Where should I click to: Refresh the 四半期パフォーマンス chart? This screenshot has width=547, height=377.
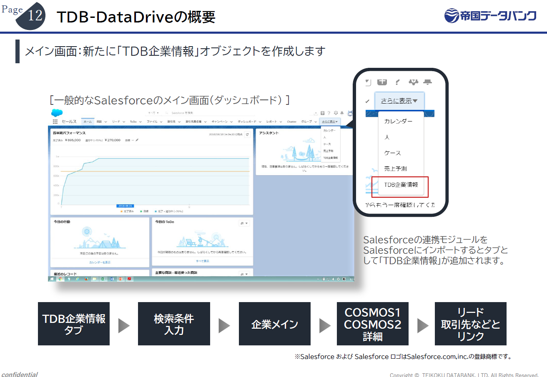[247, 134]
